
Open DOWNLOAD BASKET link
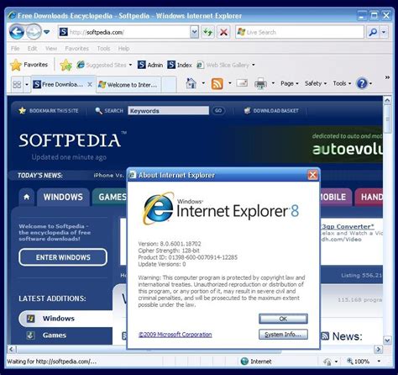(271, 111)
